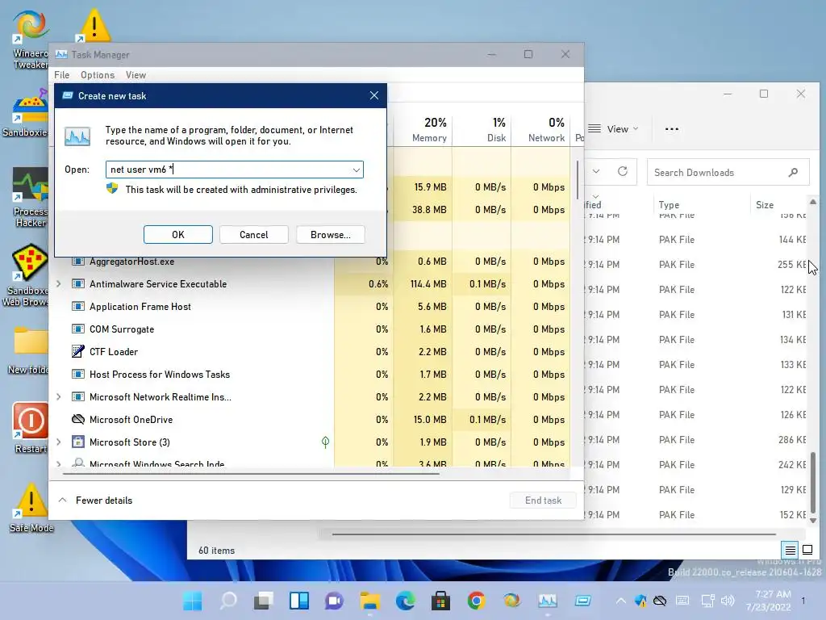Click Cancel in Create new task

coord(254,235)
